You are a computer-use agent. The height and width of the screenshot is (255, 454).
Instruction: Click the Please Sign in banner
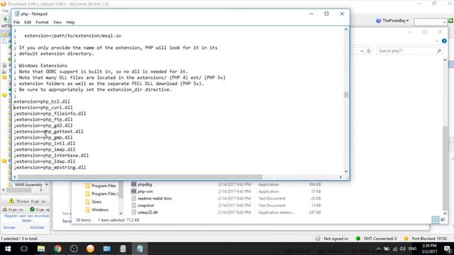pos(27,201)
